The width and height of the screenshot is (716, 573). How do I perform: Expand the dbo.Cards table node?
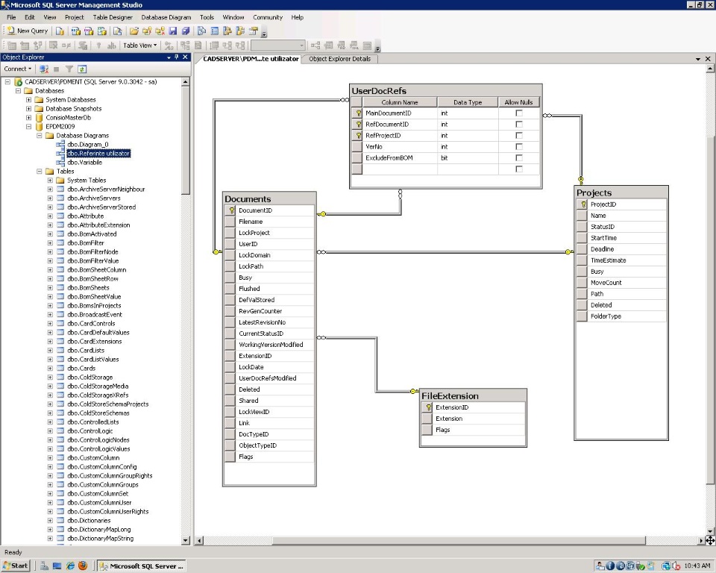pyautogui.click(x=50, y=369)
